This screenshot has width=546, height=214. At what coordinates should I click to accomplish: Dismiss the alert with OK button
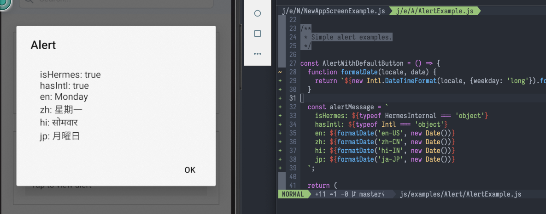190,170
